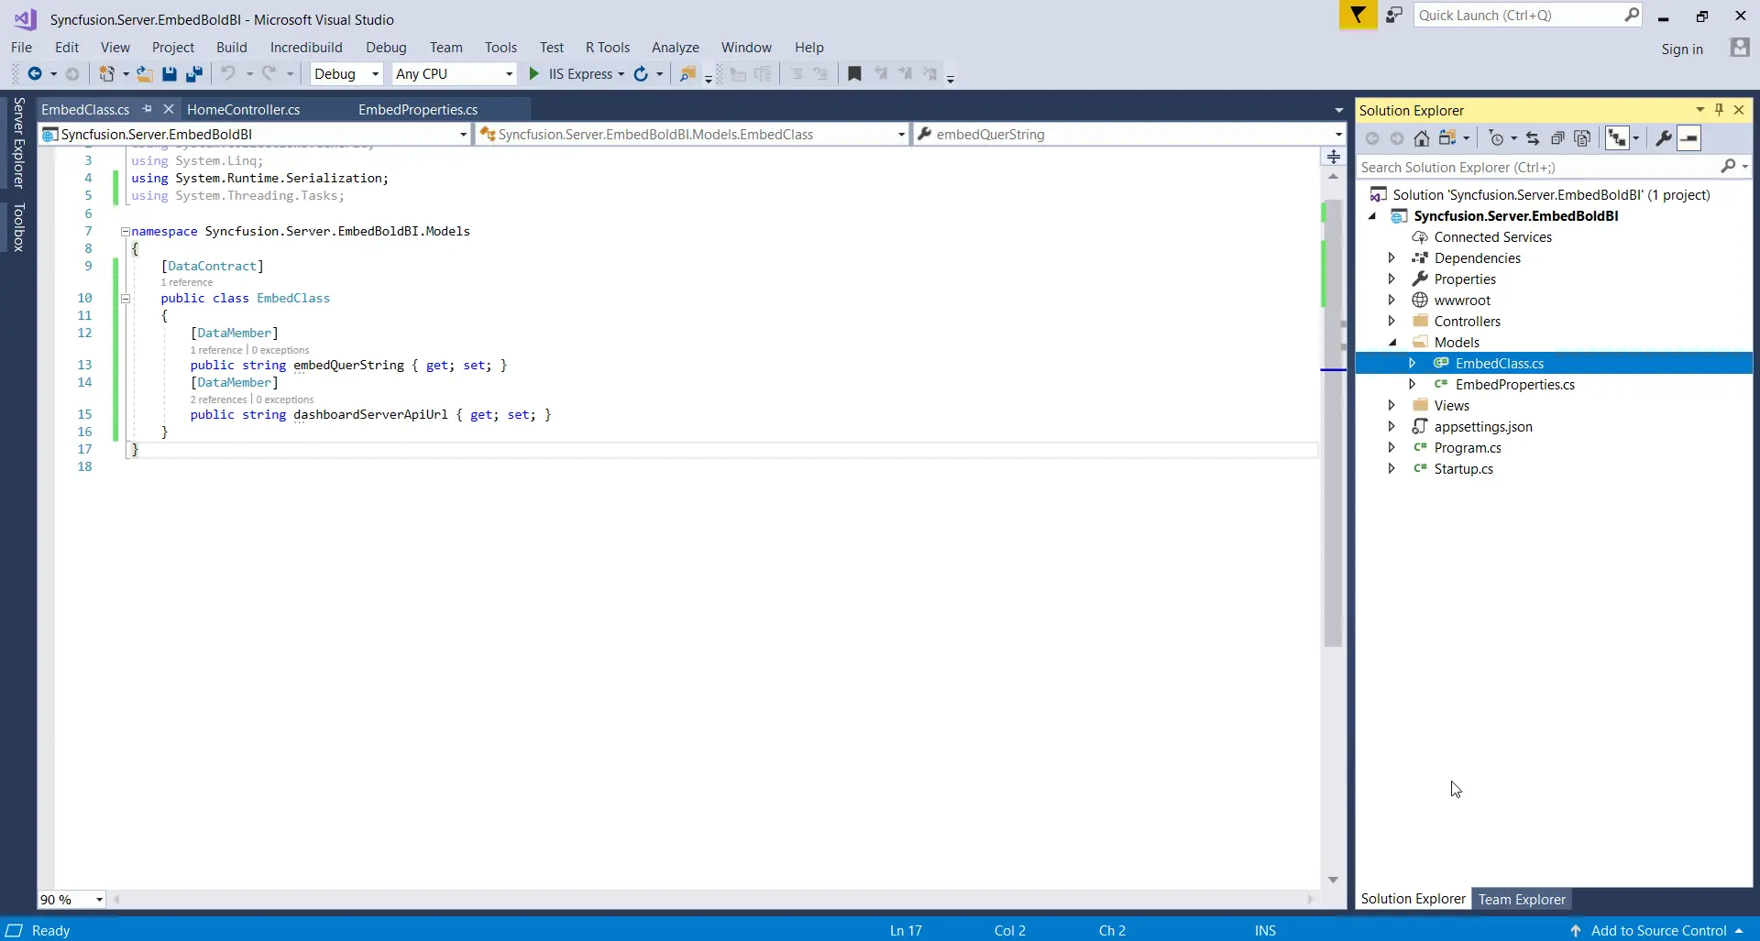Viewport: 1760px width, 941px height.
Task: Open the Build menu
Action: (x=231, y=48)
